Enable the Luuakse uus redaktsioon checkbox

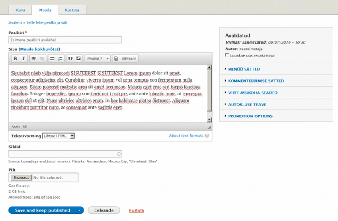click(227, 55)
